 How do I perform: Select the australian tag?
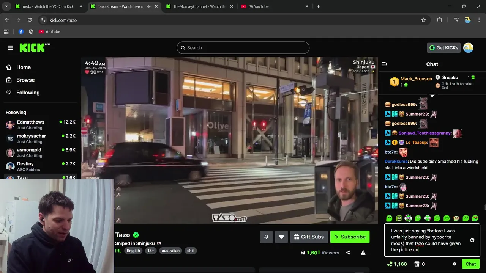(x=170, y=251)
